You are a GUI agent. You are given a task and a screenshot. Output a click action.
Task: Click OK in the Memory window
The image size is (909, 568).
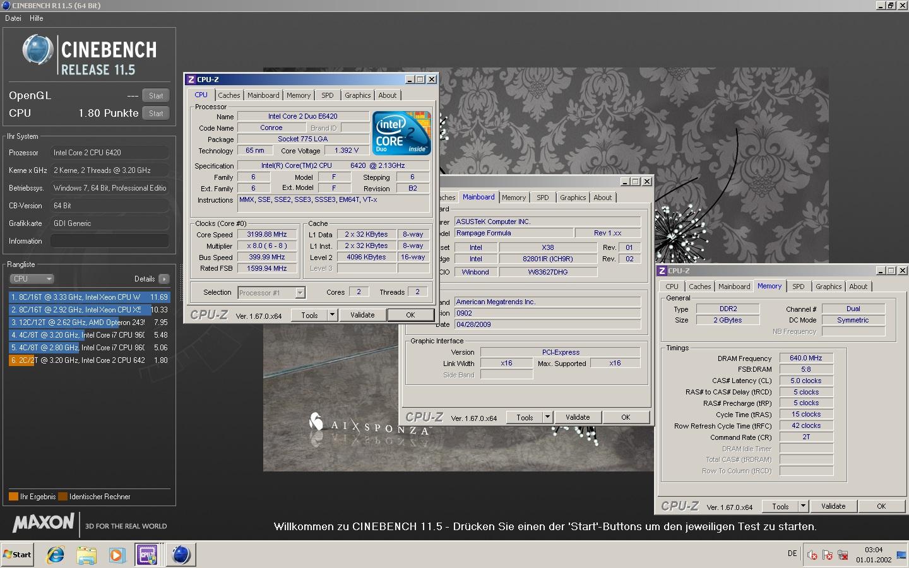click(x=881, y=506)
